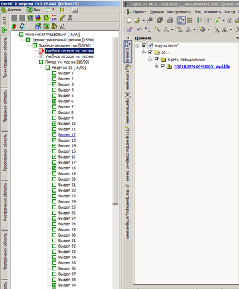Click the hierarchy tree icon in LesIS toolbar
The image size is (239, 289).
70,18
